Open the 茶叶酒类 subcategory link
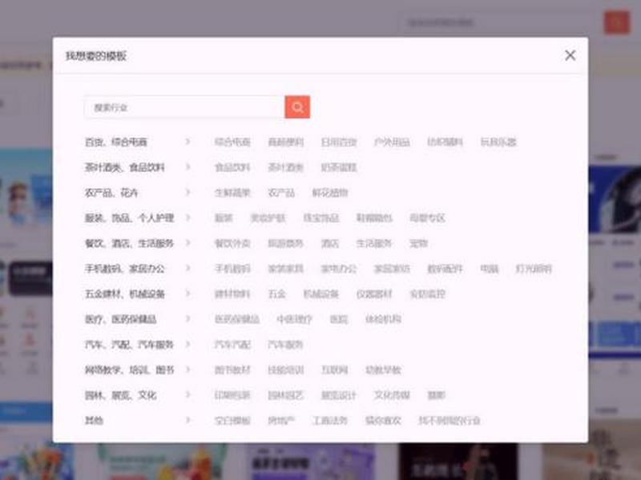 (286, 167)
